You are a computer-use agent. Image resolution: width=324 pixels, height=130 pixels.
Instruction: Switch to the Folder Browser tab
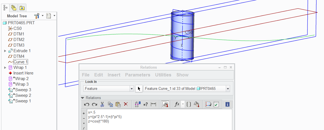click(x=14, y=8)
